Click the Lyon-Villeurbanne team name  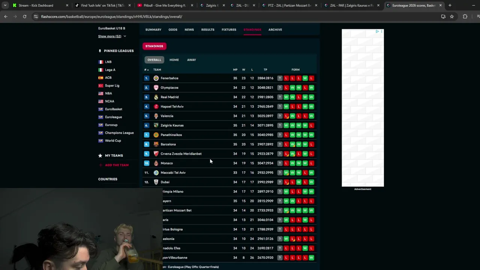175,258
